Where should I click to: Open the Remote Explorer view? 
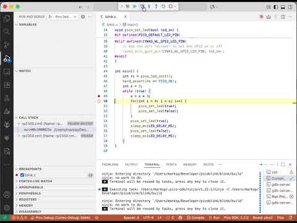(x=7, y=72)
